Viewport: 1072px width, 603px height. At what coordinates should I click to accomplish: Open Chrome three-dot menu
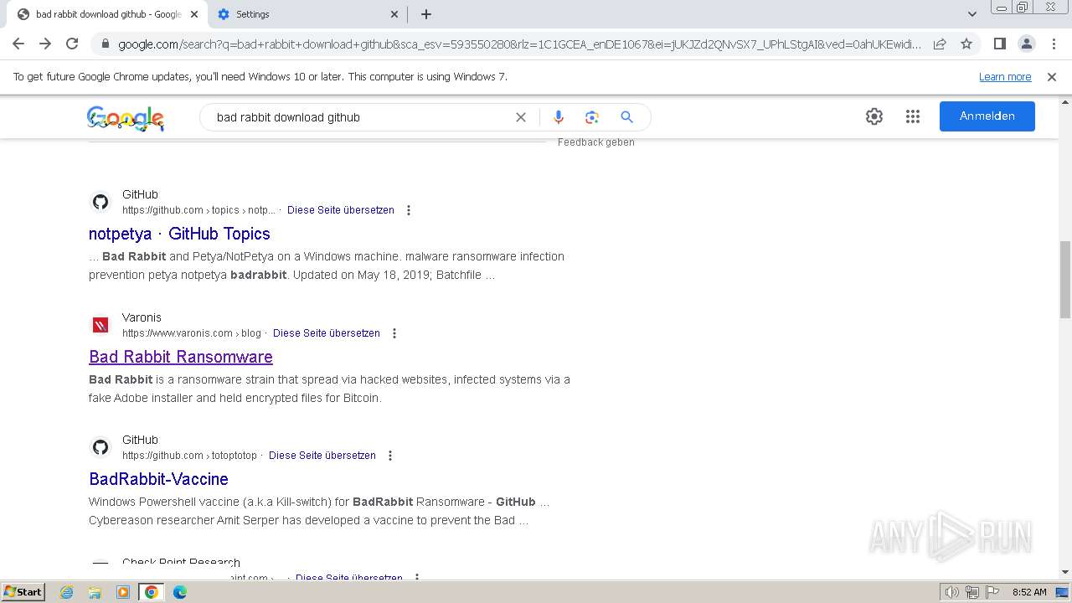pyautogui.click(x=1054, y=44)
